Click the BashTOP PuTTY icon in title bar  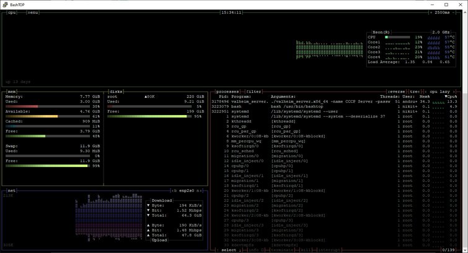tap(5, 5)
